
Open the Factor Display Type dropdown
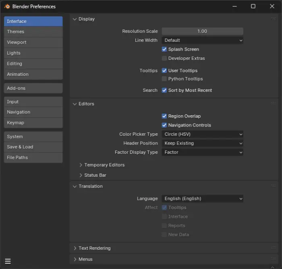click(203, 152)
